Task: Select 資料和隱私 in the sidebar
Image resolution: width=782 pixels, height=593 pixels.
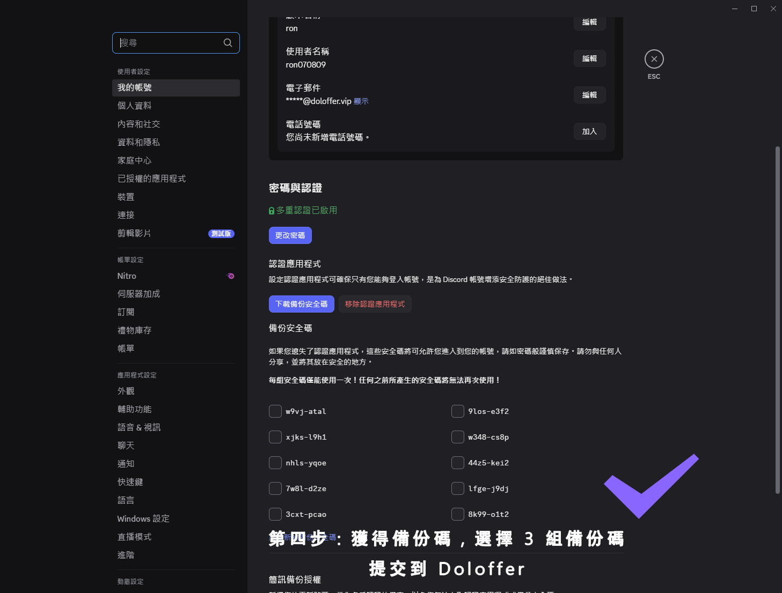Action: (176, 143)
